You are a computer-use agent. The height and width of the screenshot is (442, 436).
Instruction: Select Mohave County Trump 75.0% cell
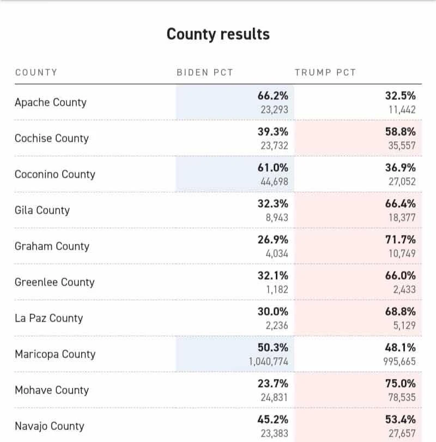[x=358, y=390]
